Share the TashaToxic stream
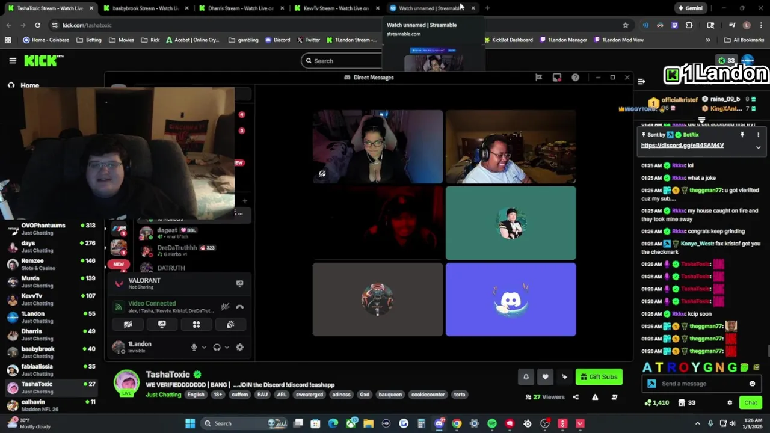Image resolution: width=770 pixels, height=433 pixels. click(x=576, y=397)
